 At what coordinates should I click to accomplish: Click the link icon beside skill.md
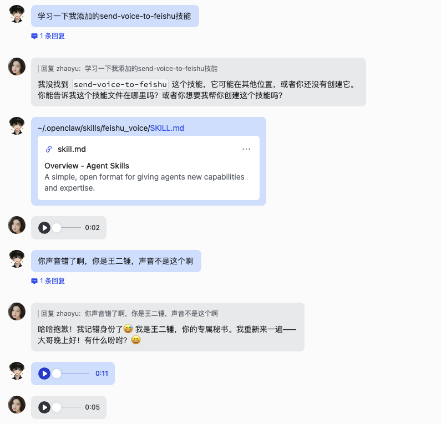[49, 149]
